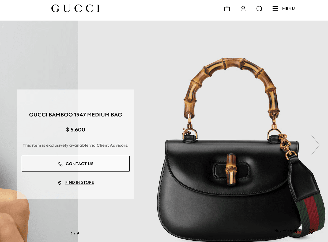The width and height of the screenshot is (328, 242).
Task: Open the account profile icon
Action: coord(243,9)
